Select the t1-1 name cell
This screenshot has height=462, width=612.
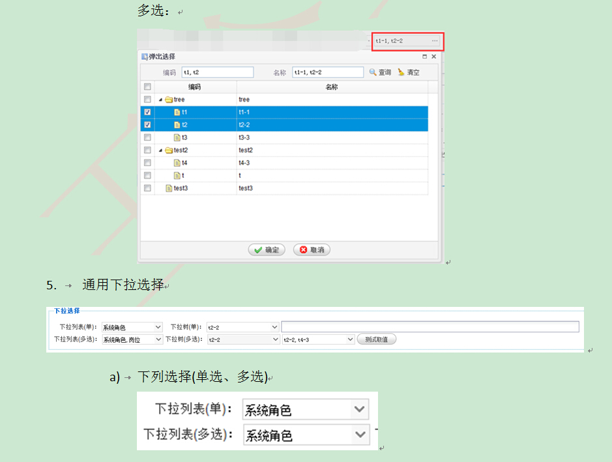(x=332, y=112)
